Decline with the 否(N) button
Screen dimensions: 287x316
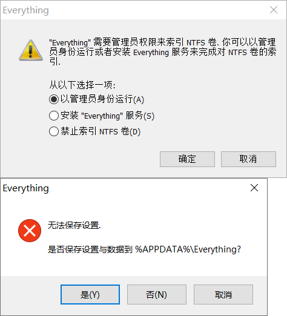[157, 295]
